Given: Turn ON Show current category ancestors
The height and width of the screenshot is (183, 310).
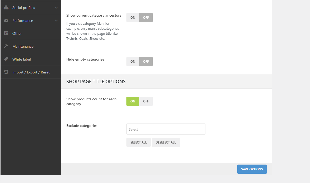Looking at the screenshot, I should [133, 18].
